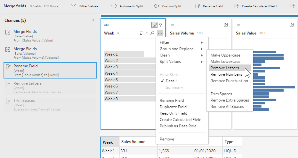
Task: Click the Filter Values funnel icon
Action: [x=74, y=6]
